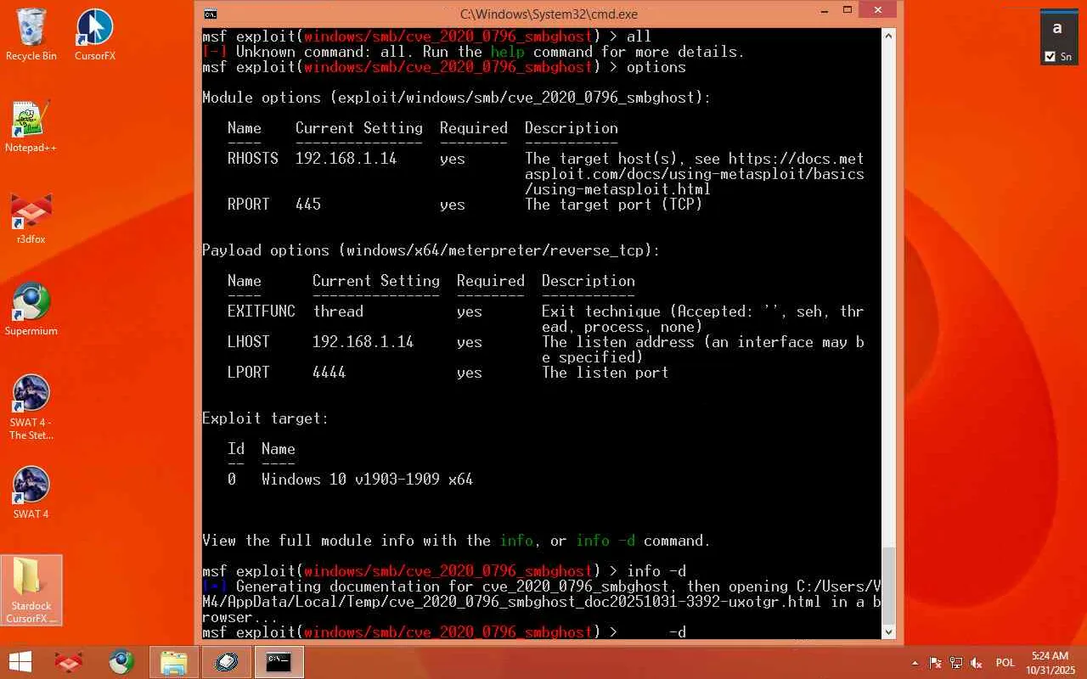Select the Stardock CursorFX folder on desktop
This screenshot has width=1087, height=679.
(x=31, y=590)
